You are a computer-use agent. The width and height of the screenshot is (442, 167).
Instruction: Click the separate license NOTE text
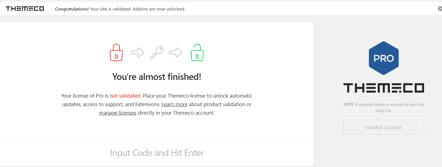coord(384,107)
